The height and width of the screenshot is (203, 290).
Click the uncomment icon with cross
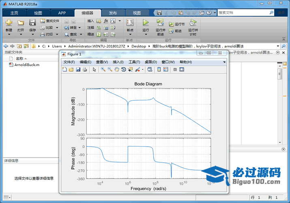pos(106,28)
